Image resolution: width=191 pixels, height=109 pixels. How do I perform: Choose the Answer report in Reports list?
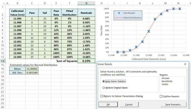pos(165,78)
